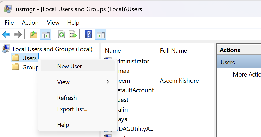This screenshot has width=261, height=137.
Task: Select Local Users and Groups root node
Action: (x=52, y=49)
